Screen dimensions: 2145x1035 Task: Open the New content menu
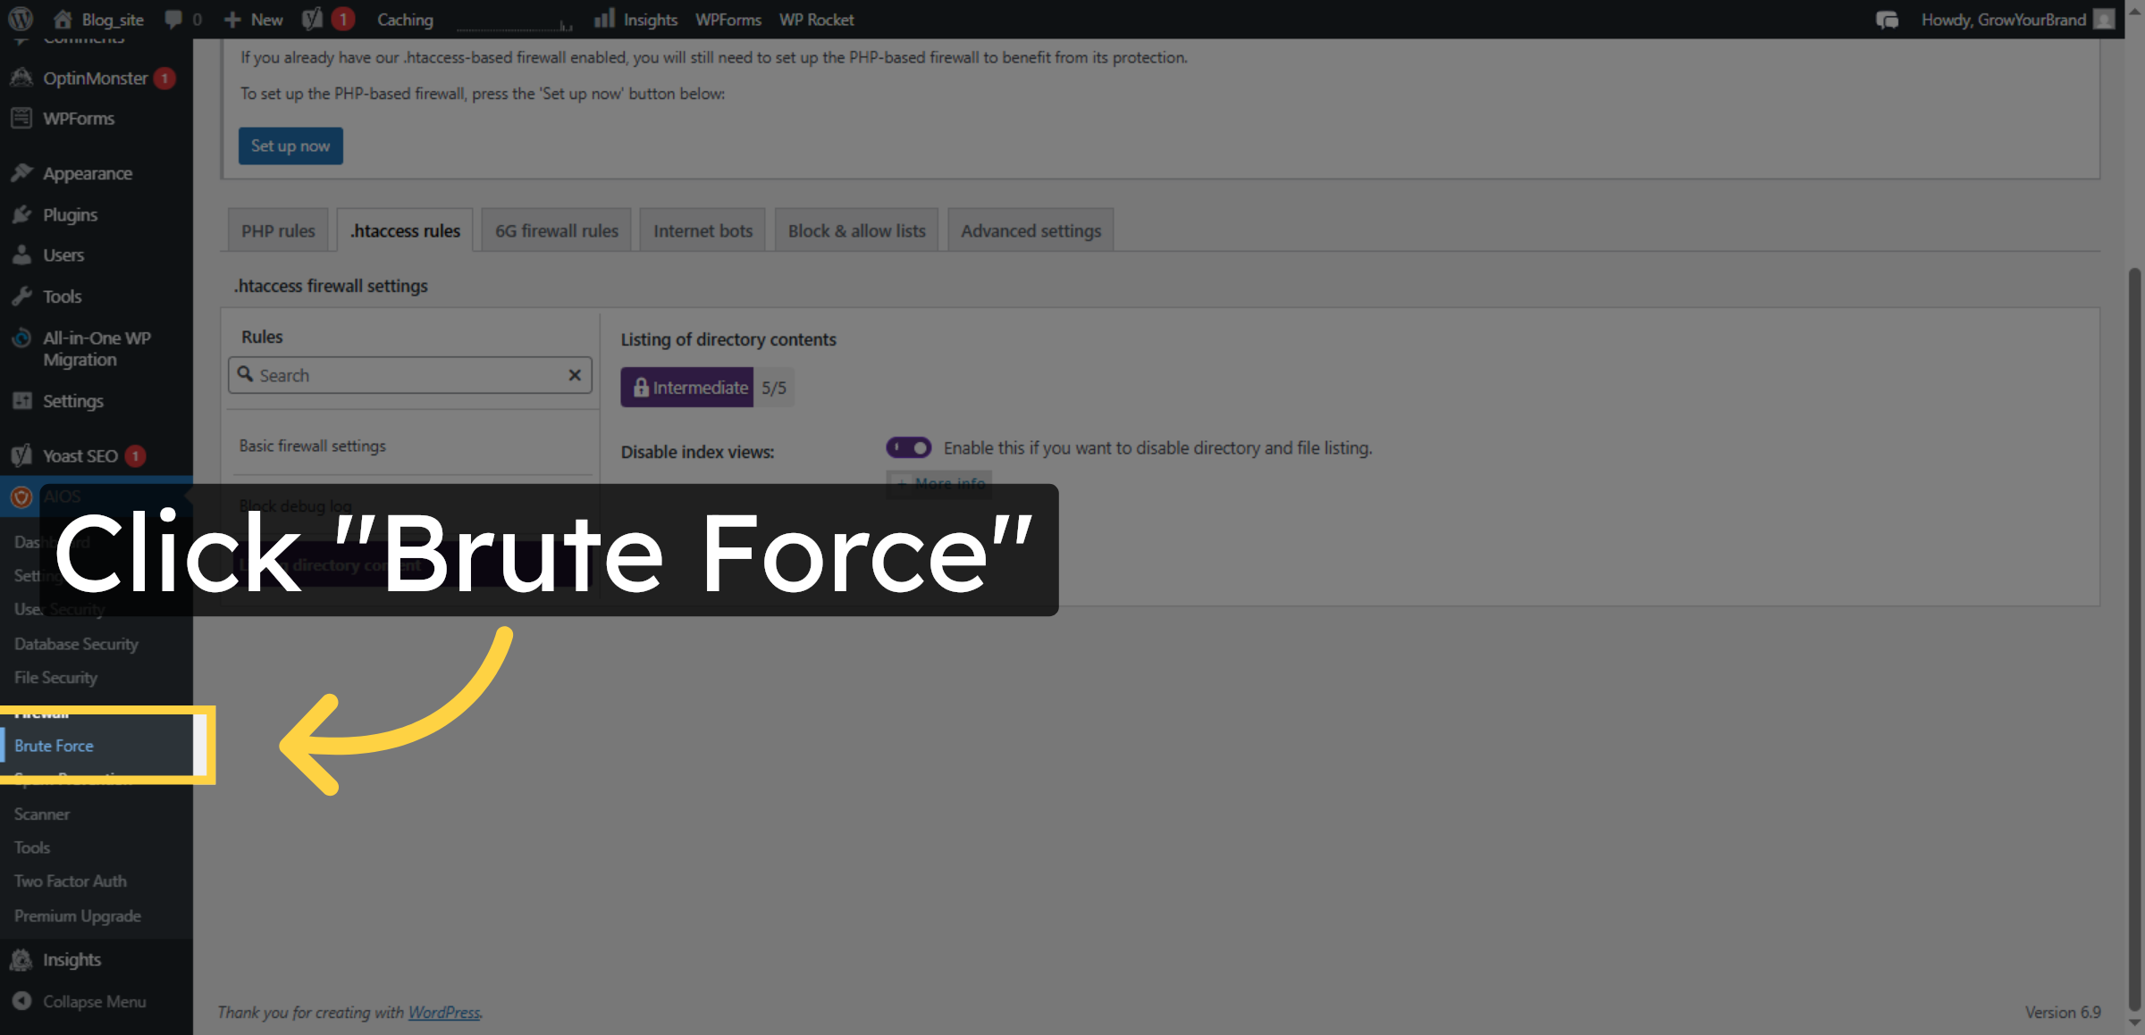tap(253, 19)
